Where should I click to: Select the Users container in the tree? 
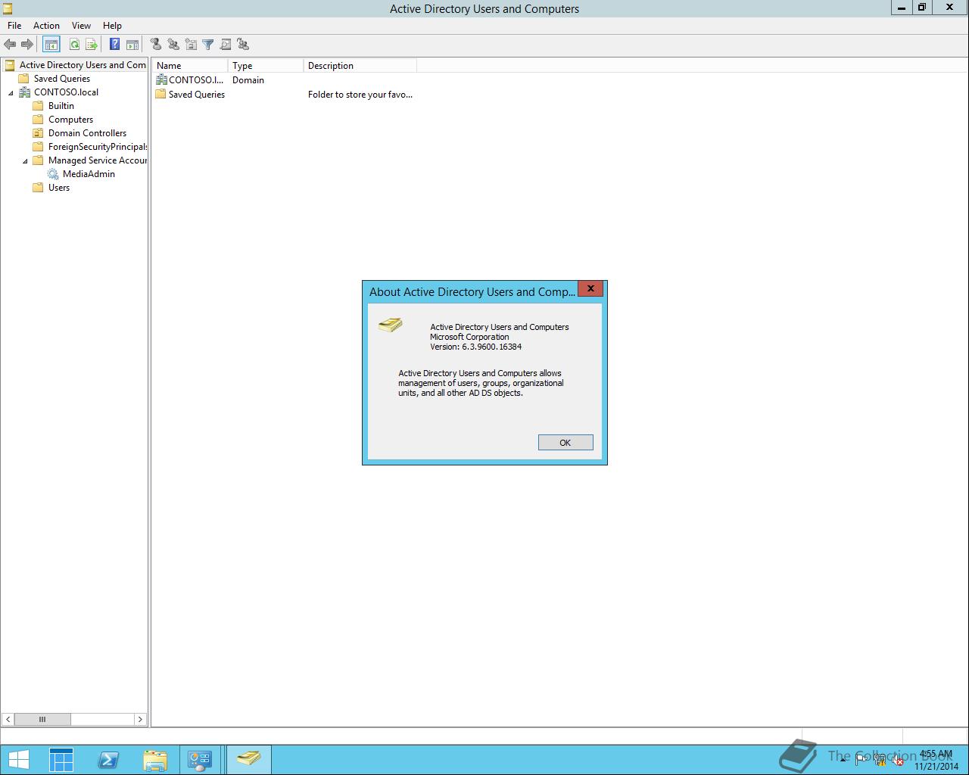(59, 188)
